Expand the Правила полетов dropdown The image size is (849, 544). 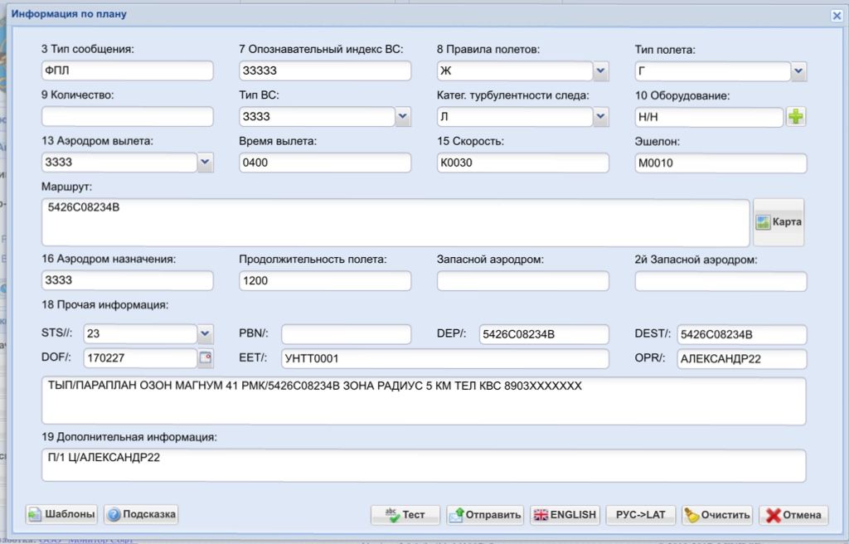click(x=600, y=71)
